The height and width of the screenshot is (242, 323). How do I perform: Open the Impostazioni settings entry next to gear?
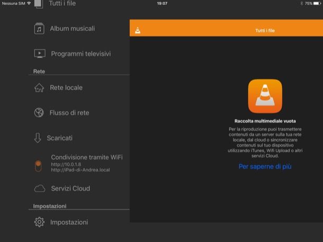click(x=69, y=222)
